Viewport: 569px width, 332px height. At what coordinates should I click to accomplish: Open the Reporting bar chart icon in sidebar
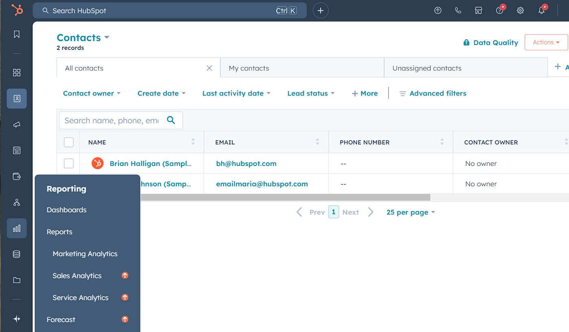click(17, 228)
